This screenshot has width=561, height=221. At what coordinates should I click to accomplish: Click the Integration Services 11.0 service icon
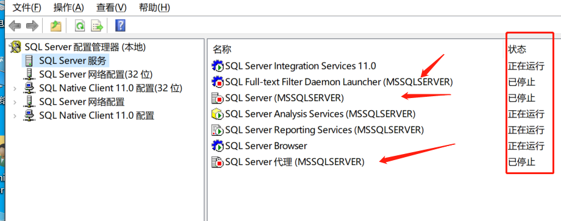coord(218,66)
